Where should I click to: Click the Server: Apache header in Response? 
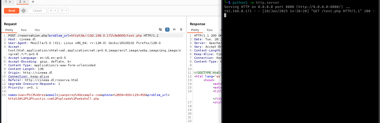click(x=208, y=43)
